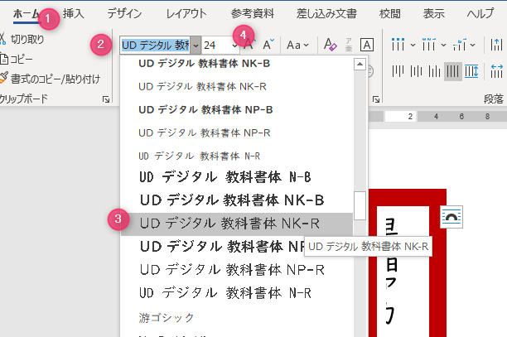This screenshot has width=507, height=337.
Task: Open the font name dropdown arrow
Action: tap(196, 45)
